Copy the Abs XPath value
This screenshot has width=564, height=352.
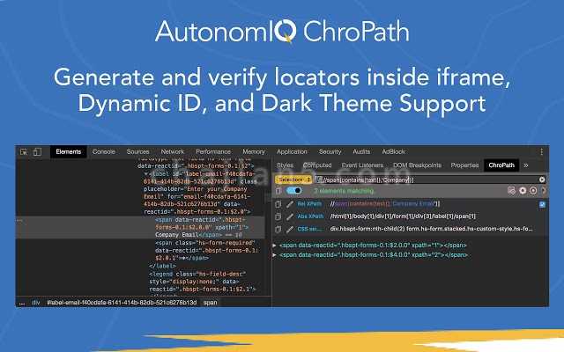278,216
